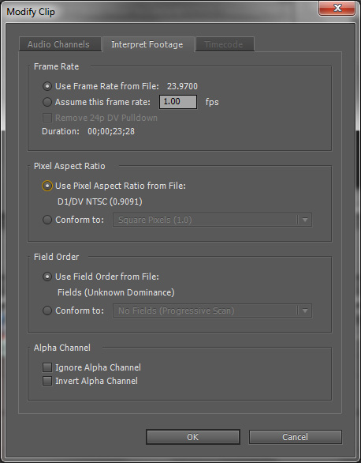Click the fps frame rate input field
This screenshot has height=463, width=361.
(x=178, y=102)
